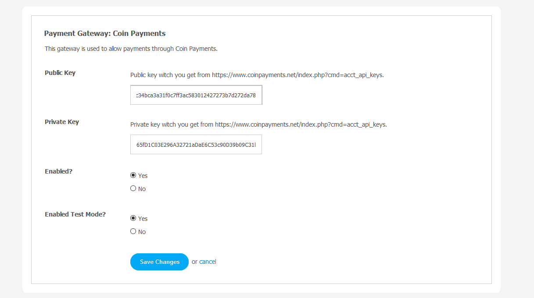
Task: Enable test mode with Yes radio
Action: click(133, 218)
